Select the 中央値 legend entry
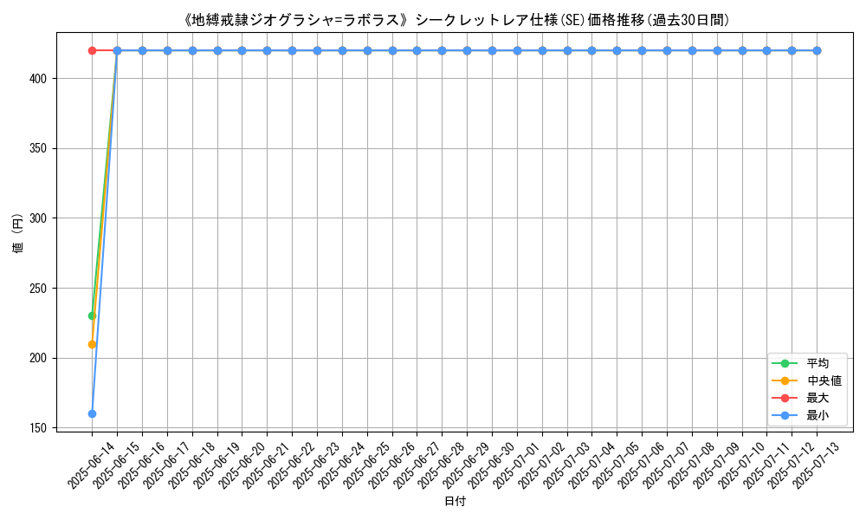Image resolution: width=866 pixels, height=520 pixels. click(x=807, y=380)
